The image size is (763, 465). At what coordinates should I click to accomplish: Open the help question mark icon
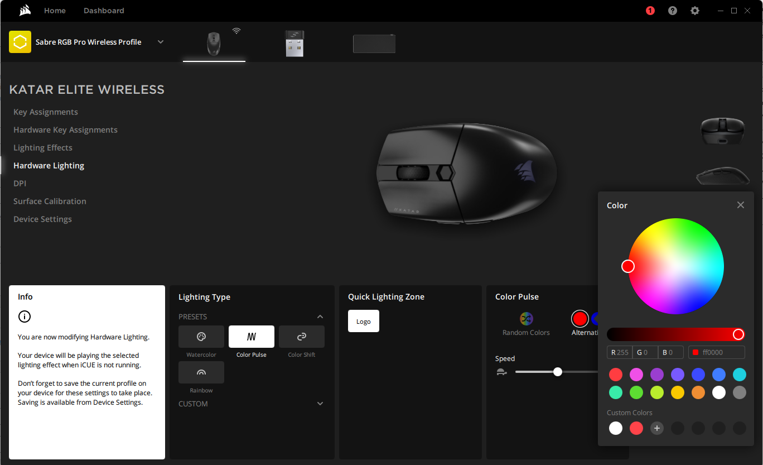673,11
